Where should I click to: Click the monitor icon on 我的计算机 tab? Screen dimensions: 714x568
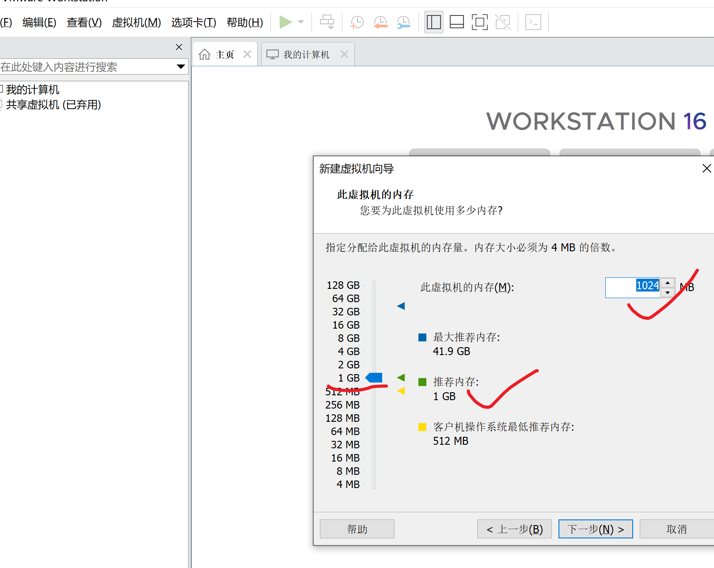click(273, 54)
